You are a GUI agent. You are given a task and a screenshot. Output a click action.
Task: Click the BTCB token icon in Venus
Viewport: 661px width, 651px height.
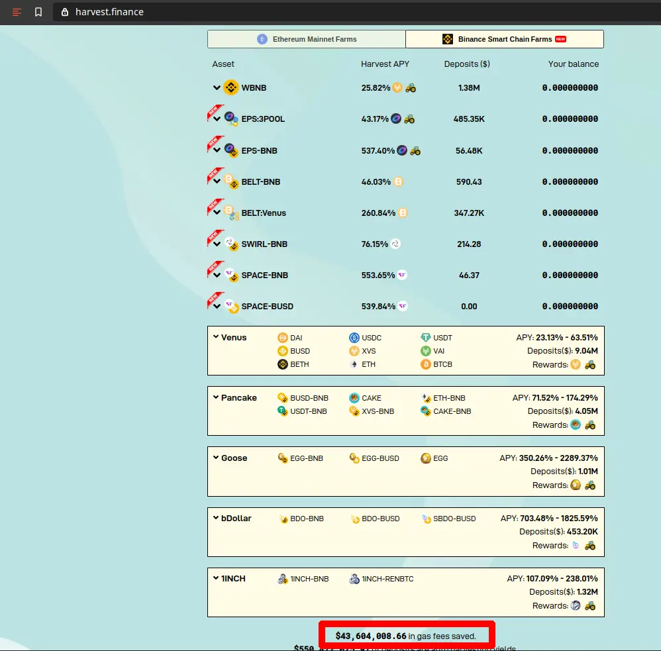pos(426,364)
